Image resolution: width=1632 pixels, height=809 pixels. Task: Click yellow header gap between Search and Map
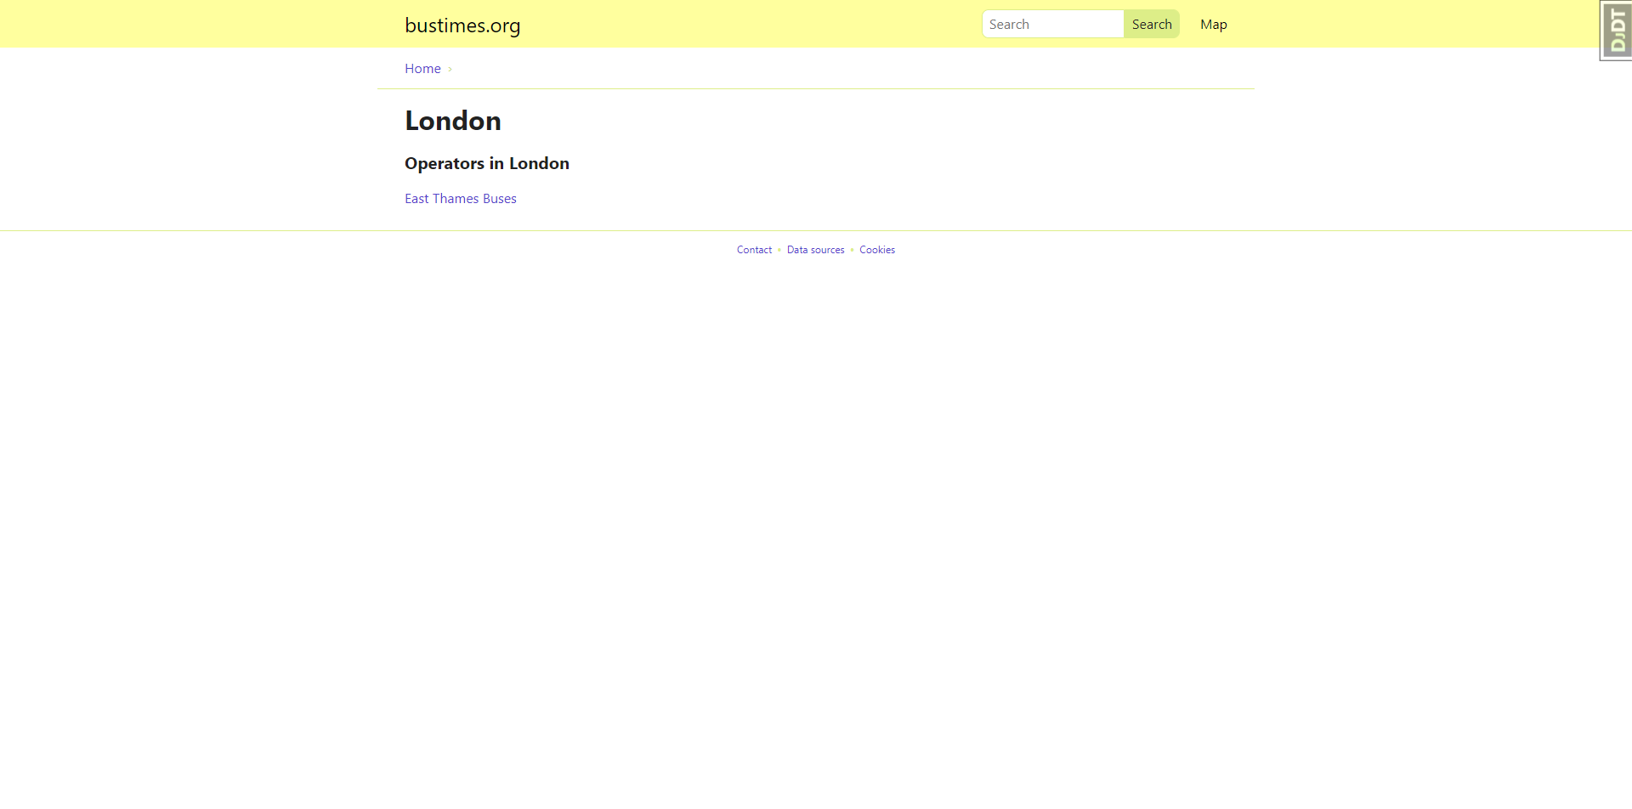point(1189,25)
